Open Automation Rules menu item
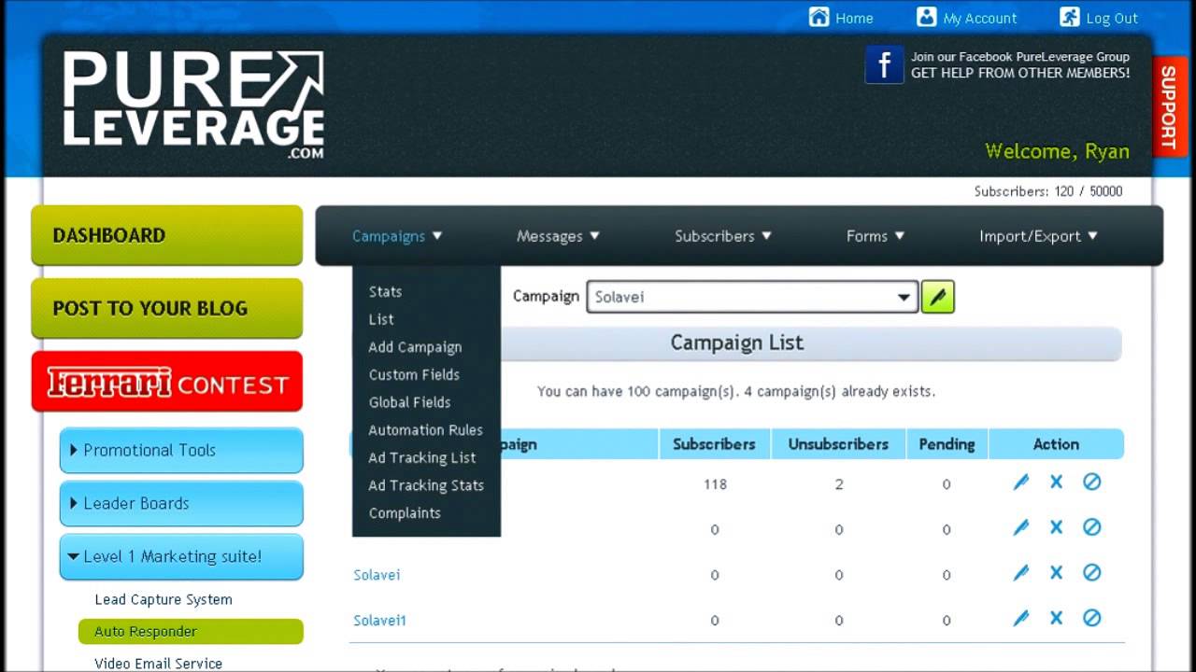Image resolution: width=1196 pixels, height=672 pixels. (425, 430)
